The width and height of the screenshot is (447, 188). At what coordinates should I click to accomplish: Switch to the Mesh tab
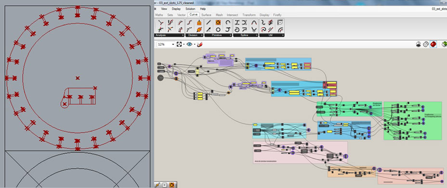(x=219, y=15)
